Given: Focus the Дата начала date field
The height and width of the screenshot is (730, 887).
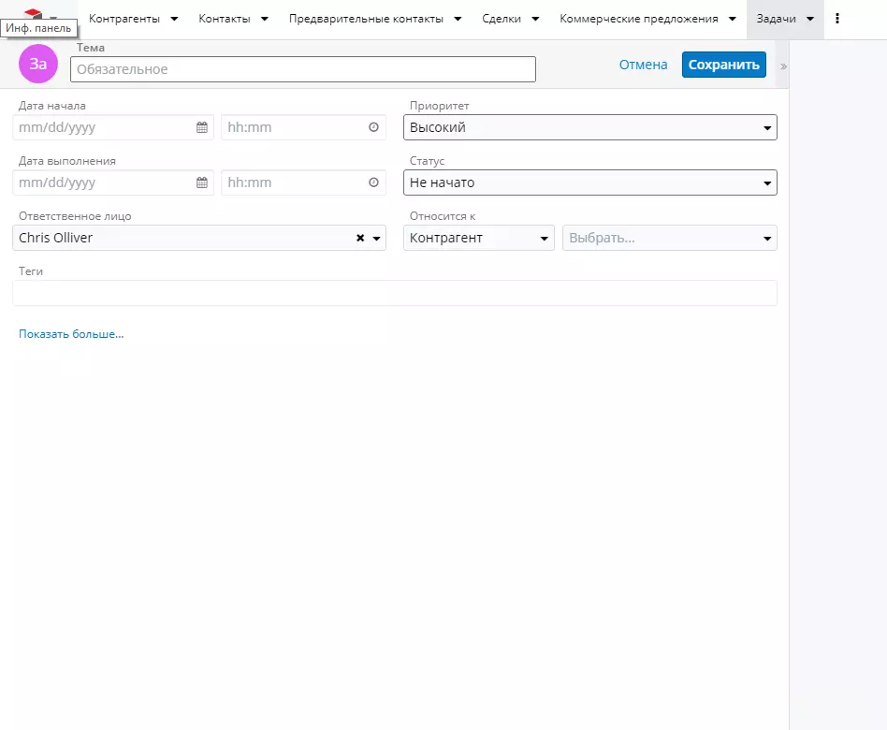Looking at the screenshot, I should coord(113,127).
